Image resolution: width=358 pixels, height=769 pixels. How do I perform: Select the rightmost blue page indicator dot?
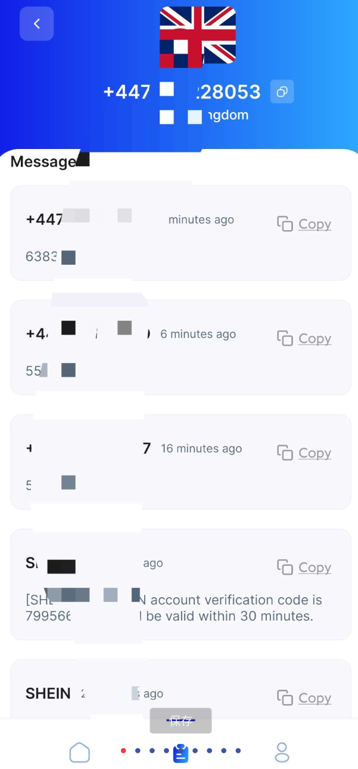238,751
